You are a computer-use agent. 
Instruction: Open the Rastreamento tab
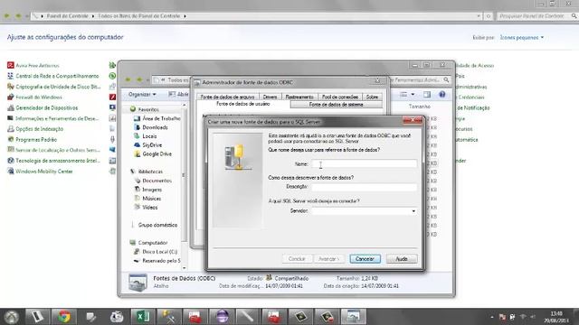pos(299,97)
